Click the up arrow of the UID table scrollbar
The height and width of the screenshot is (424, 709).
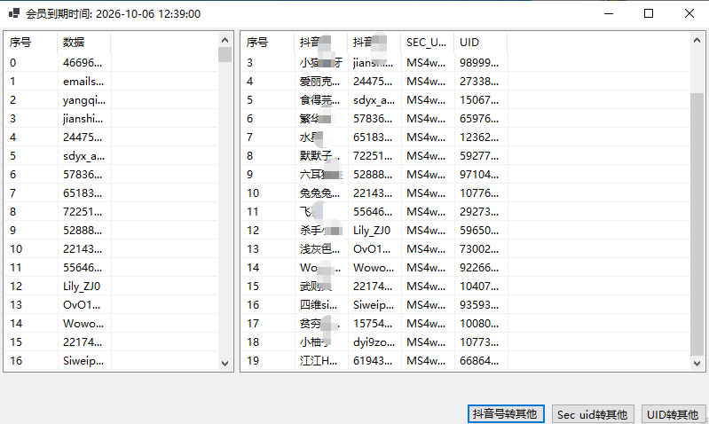click(x=697, y=40)
